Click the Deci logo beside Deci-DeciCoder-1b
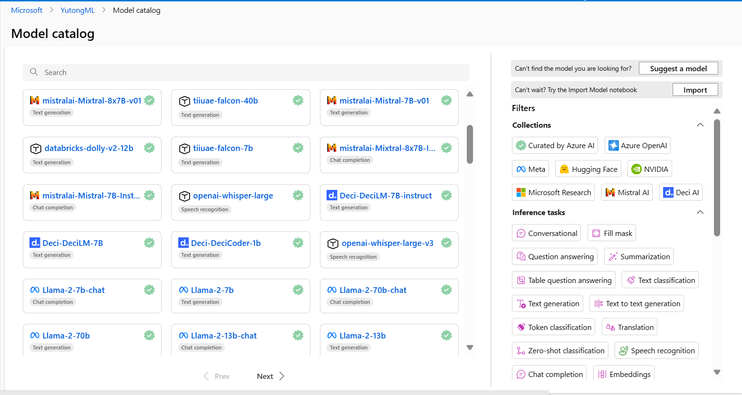 pos(183,243)
